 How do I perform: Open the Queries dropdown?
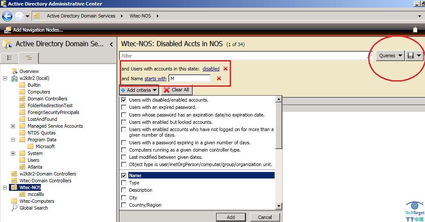click(x=390, y=55)
